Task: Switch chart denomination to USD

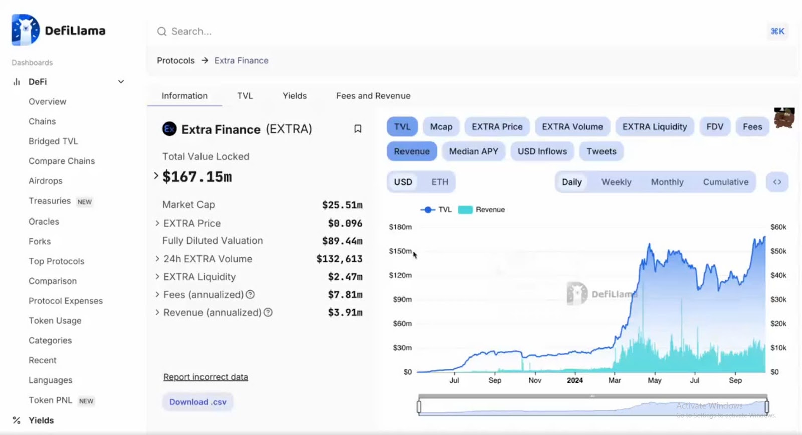Action: pos(403,182)
